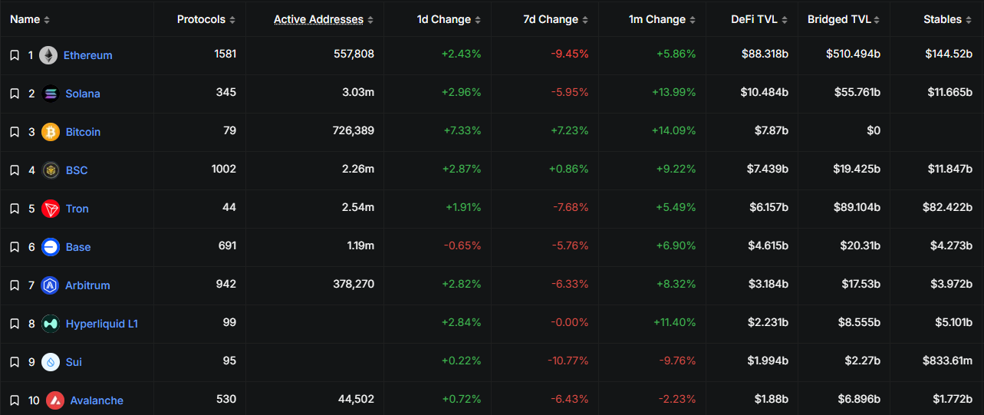Bookmark the BSC row
984x415 pixels.
(14, 170)
